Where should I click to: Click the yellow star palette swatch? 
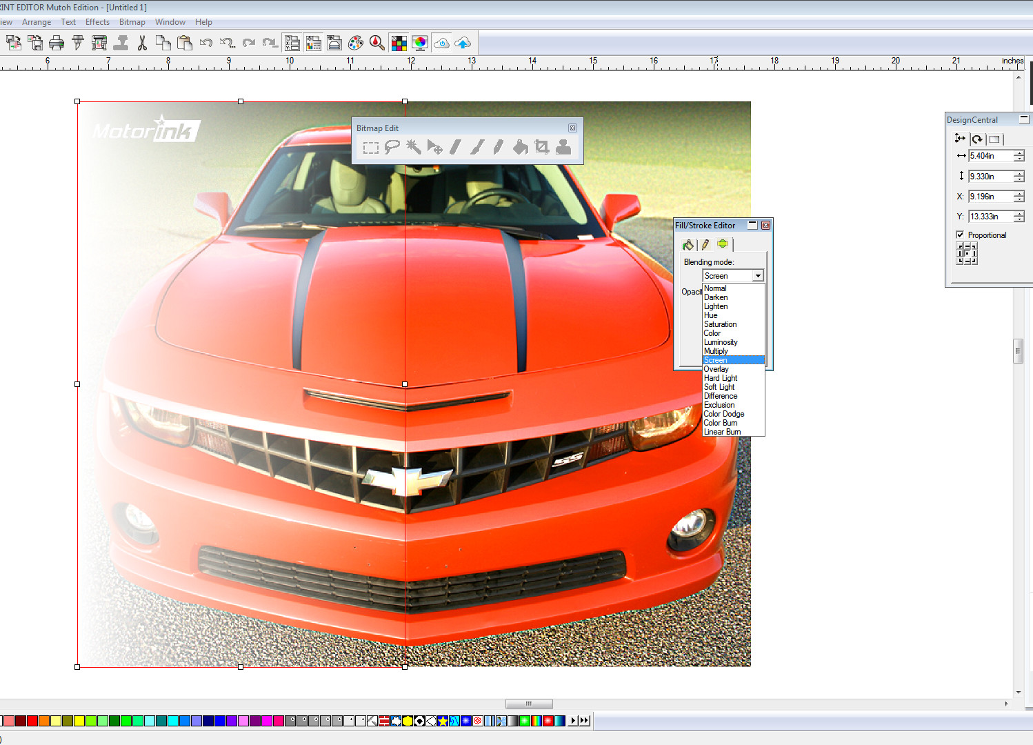[442, 721]
